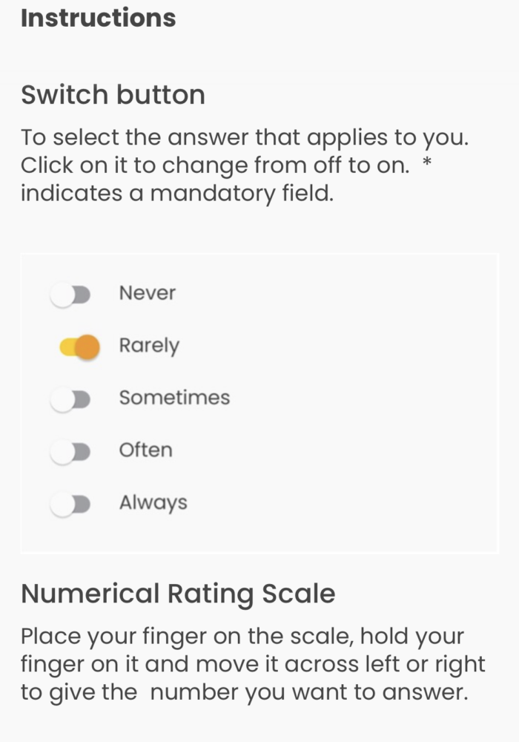The image size is (519, 742).
Task: Select the Rarely option label
Action: point(149,347)
